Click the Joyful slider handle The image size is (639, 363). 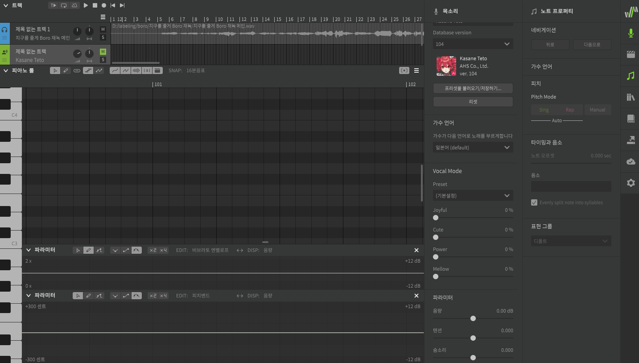436,218
